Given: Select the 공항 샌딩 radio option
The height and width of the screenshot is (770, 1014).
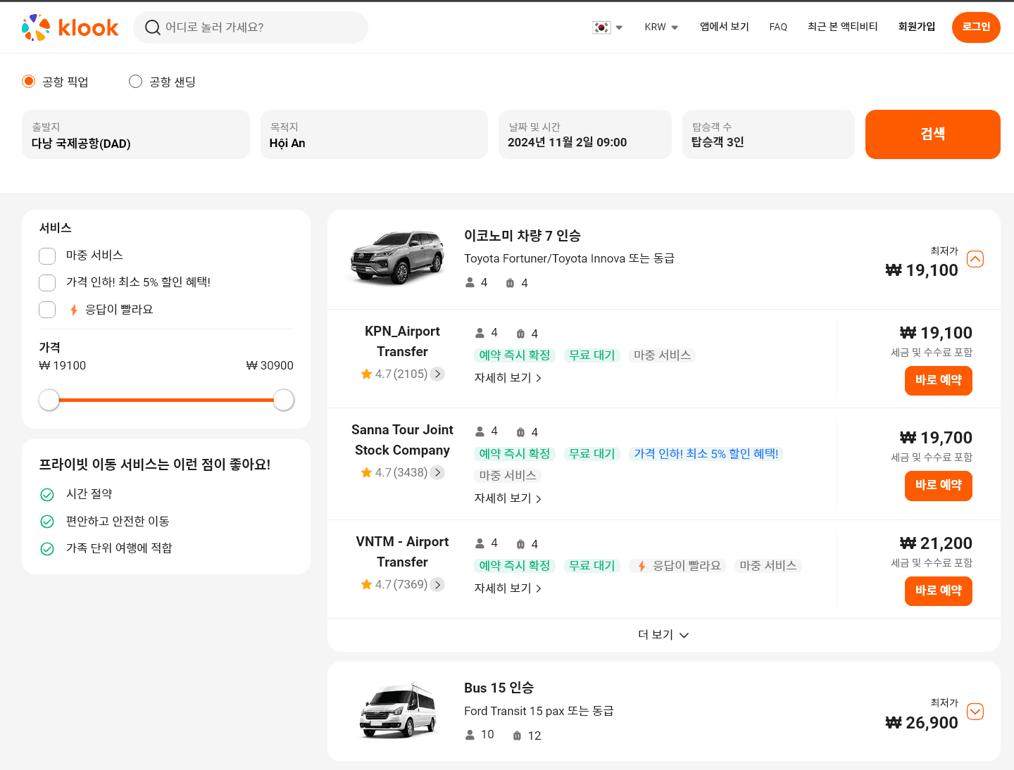Looking at the screenshot, I should 136,82.
